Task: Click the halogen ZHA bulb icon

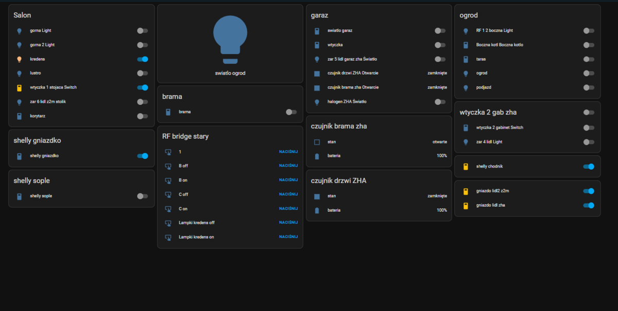Action: coord(317,102)
